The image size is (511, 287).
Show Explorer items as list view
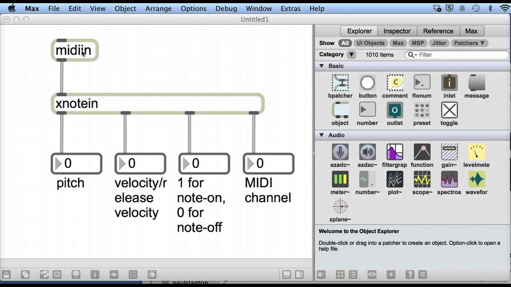point(353,274)
